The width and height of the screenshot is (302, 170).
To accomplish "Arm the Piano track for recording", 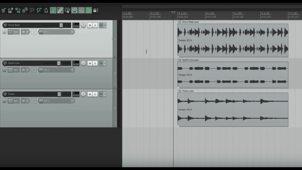I will [5, 94].
